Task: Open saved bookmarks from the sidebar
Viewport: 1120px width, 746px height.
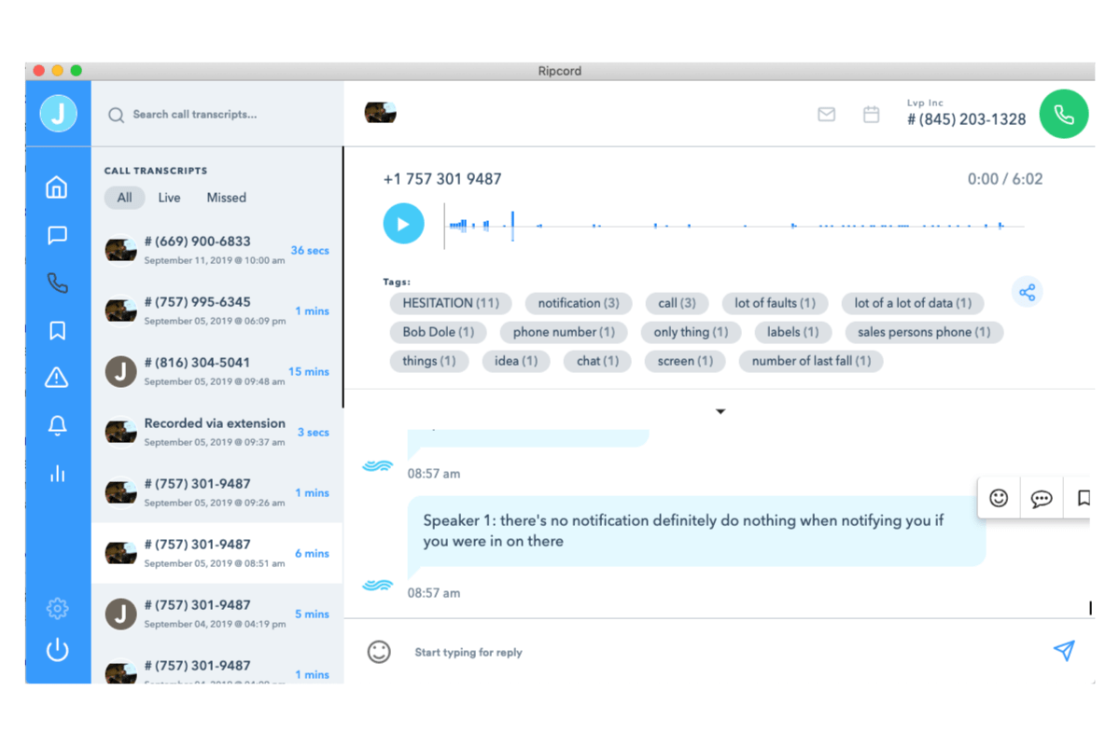Action: 57,329
